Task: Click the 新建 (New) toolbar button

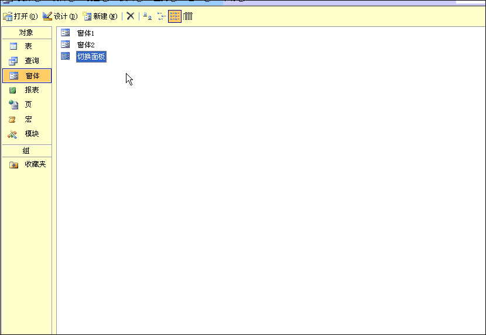Action: pyautogui.click(x=100, y=16)
